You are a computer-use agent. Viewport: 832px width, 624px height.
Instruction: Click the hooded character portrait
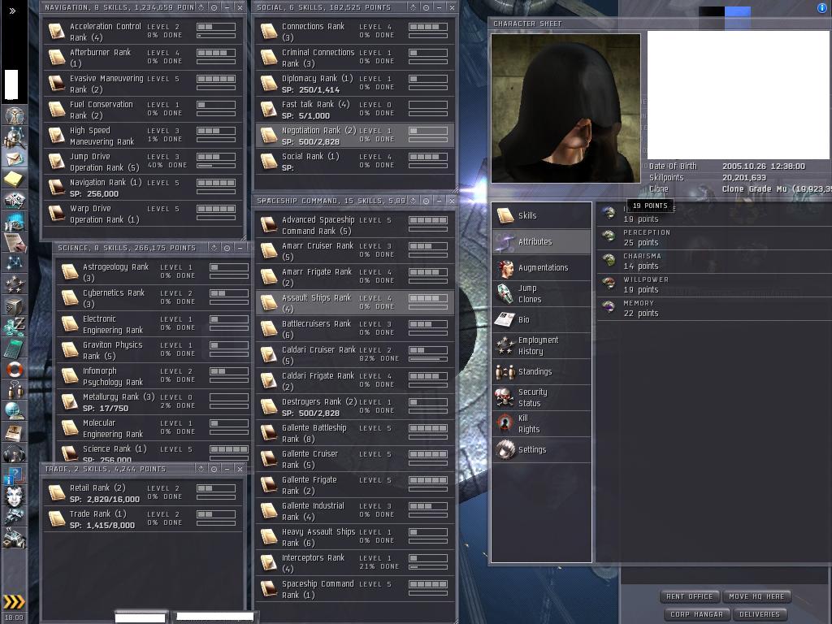[565, 108]
